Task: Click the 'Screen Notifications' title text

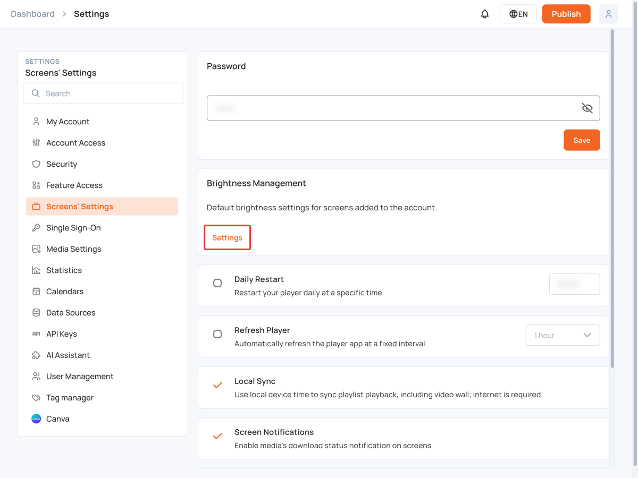Action: pyautogui.click(x=274, y=432)
